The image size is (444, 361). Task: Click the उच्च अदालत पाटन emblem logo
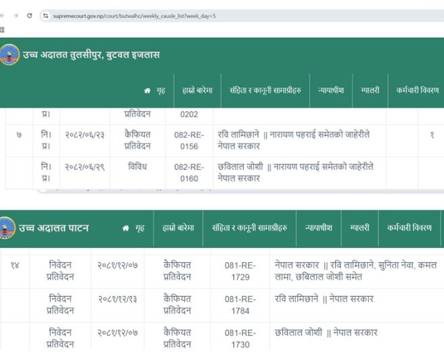tap(7, 228)
